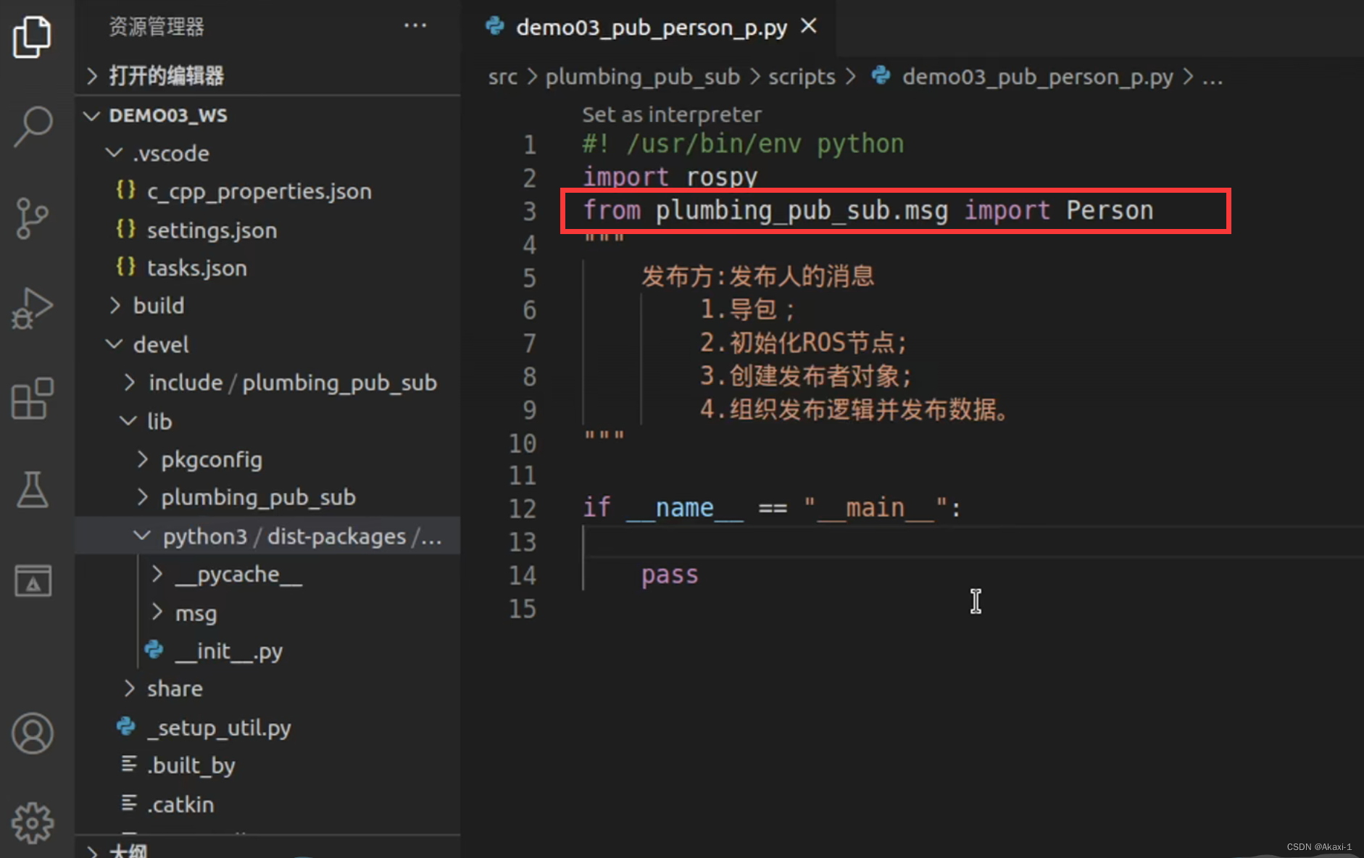
Task: Select tasks.json in the Explorer
Action: click(196, 267)
